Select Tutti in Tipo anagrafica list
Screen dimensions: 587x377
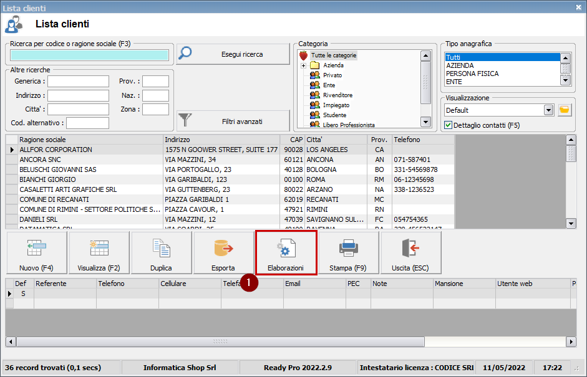coord(502,57)
